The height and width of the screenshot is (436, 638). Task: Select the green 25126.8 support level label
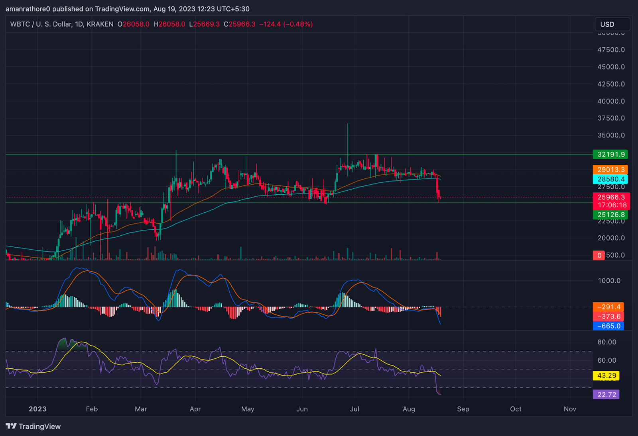610,215
